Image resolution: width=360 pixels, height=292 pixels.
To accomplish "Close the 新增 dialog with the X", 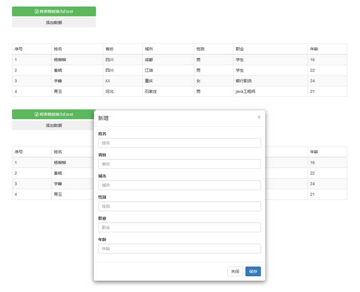I will coord(259,117).
